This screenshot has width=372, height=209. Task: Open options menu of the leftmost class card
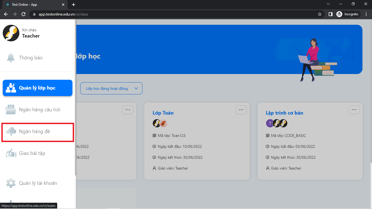[127, 110]
